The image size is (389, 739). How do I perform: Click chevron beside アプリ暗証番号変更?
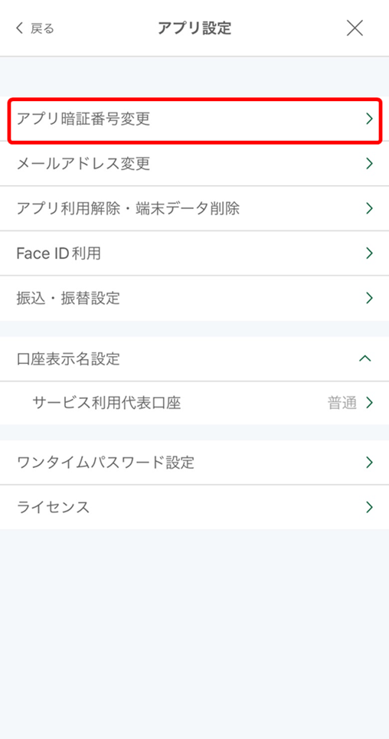(369, 119)
